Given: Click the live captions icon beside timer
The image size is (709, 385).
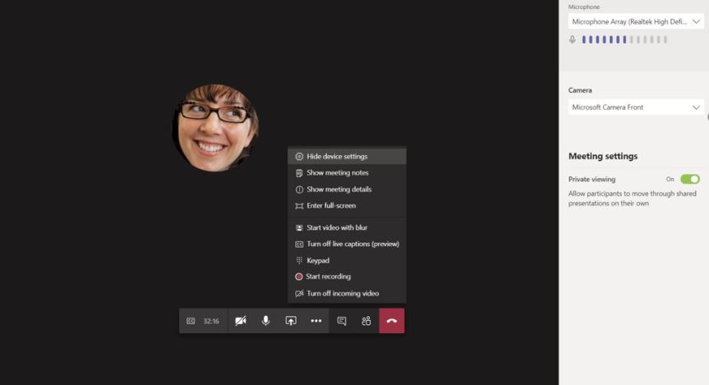Looking at the screenshot, I should tap(191, 321).
